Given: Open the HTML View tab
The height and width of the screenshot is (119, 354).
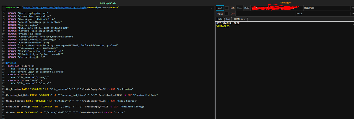Looking at the screenshot, I should pos(240,19).
